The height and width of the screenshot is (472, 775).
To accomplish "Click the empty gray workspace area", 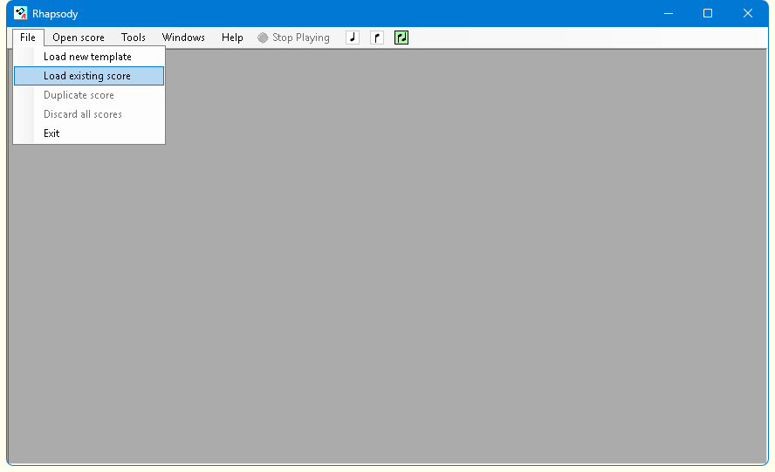I will click(436, 262).
